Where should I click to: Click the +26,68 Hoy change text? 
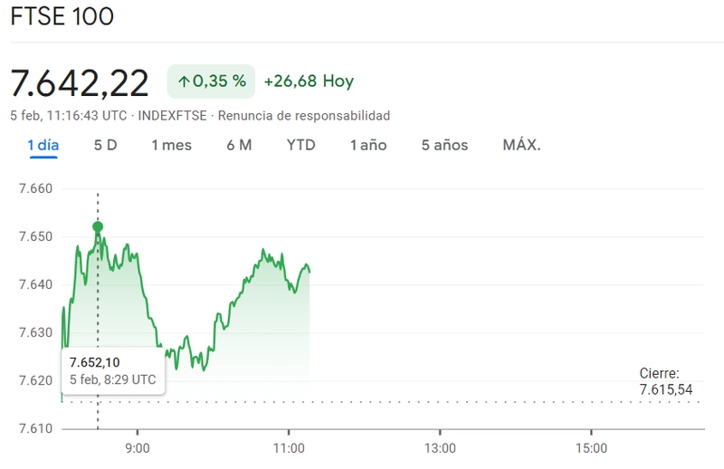[309, 81]
